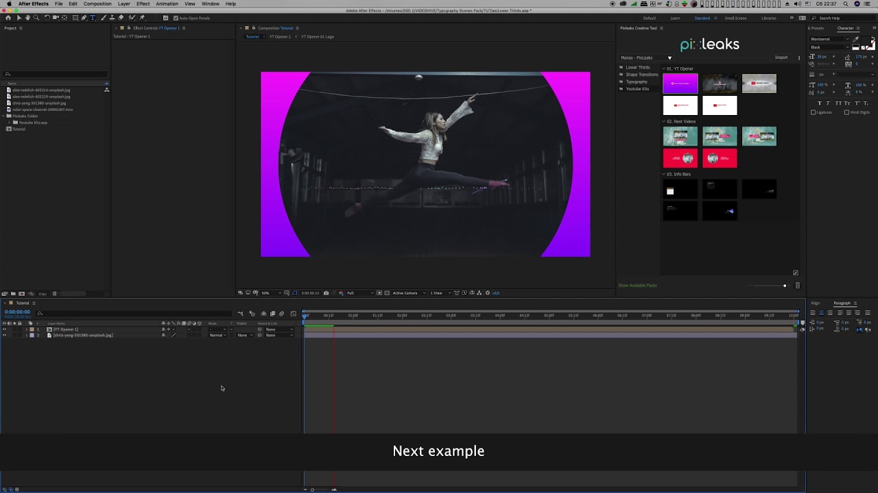The height and width of the screenshot is (493, 878).
Task: Take snapshot with camera icon in viewer
Action: pyautogui.click(x=326, y=293)
